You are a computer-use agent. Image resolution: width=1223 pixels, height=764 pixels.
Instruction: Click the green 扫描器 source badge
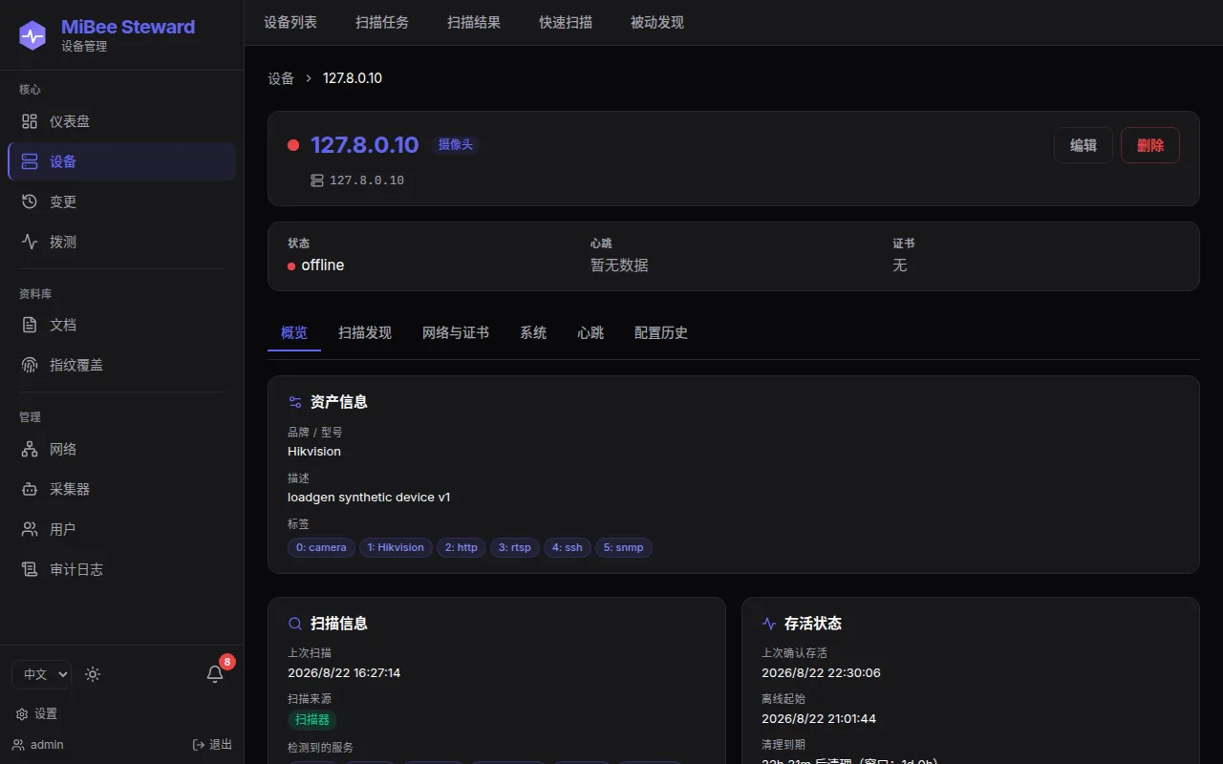[x=312, y=719]
